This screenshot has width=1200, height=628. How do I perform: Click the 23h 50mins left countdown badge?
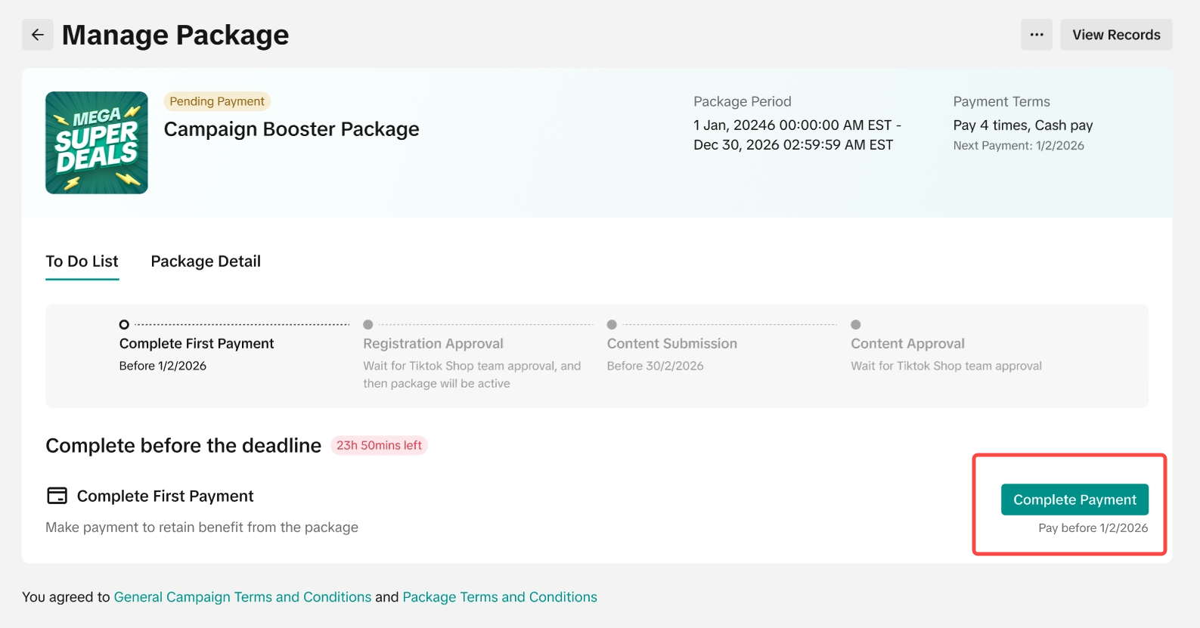[379, 446]
